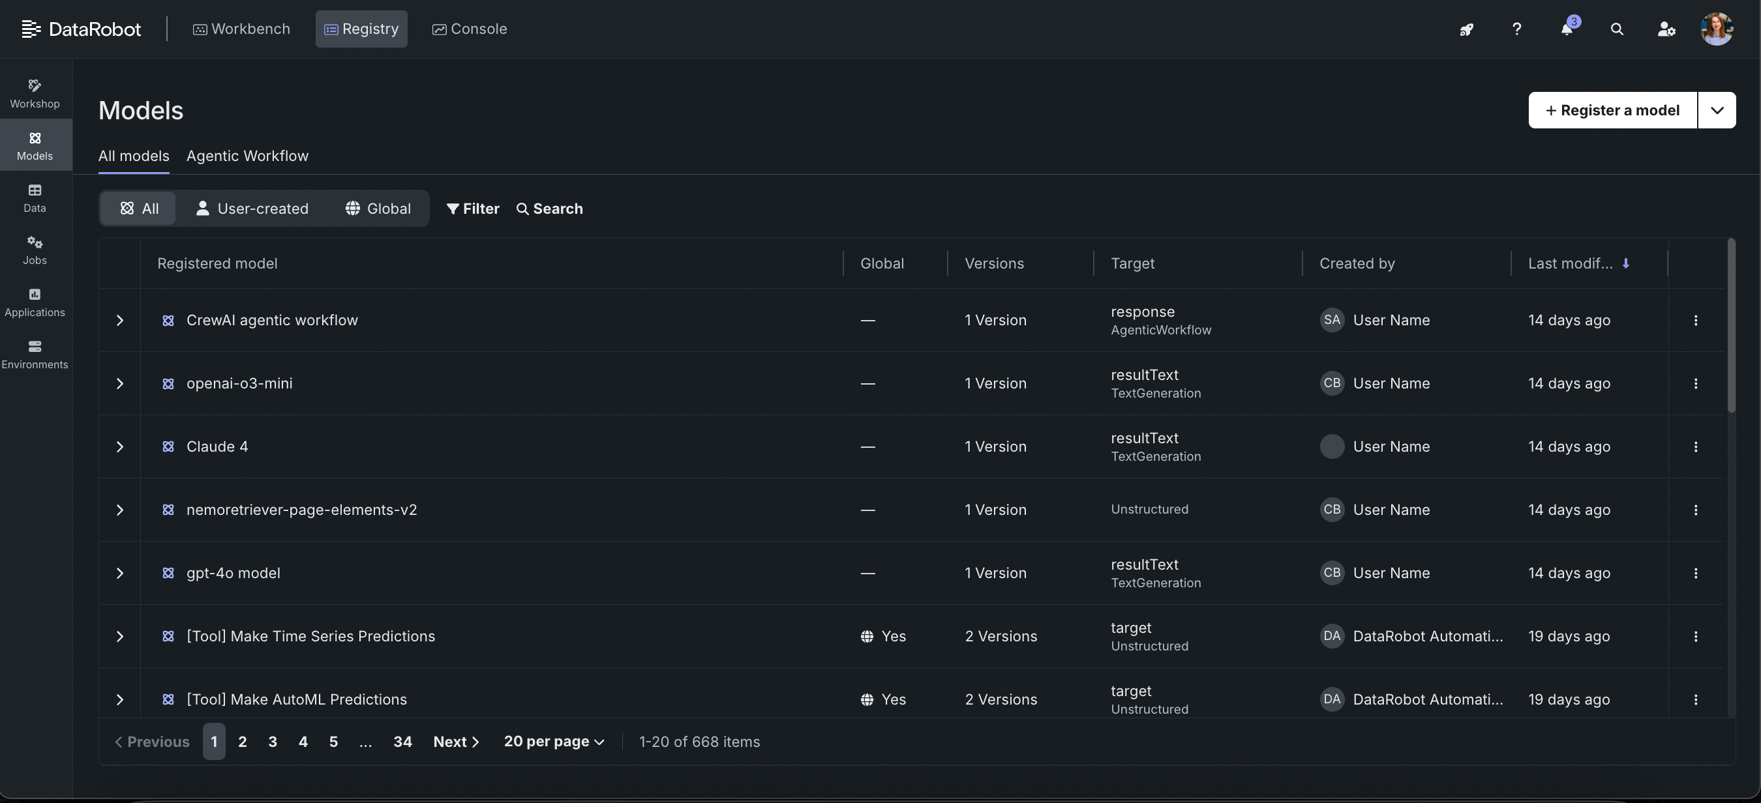Open the profile avatar photo

1717,29
